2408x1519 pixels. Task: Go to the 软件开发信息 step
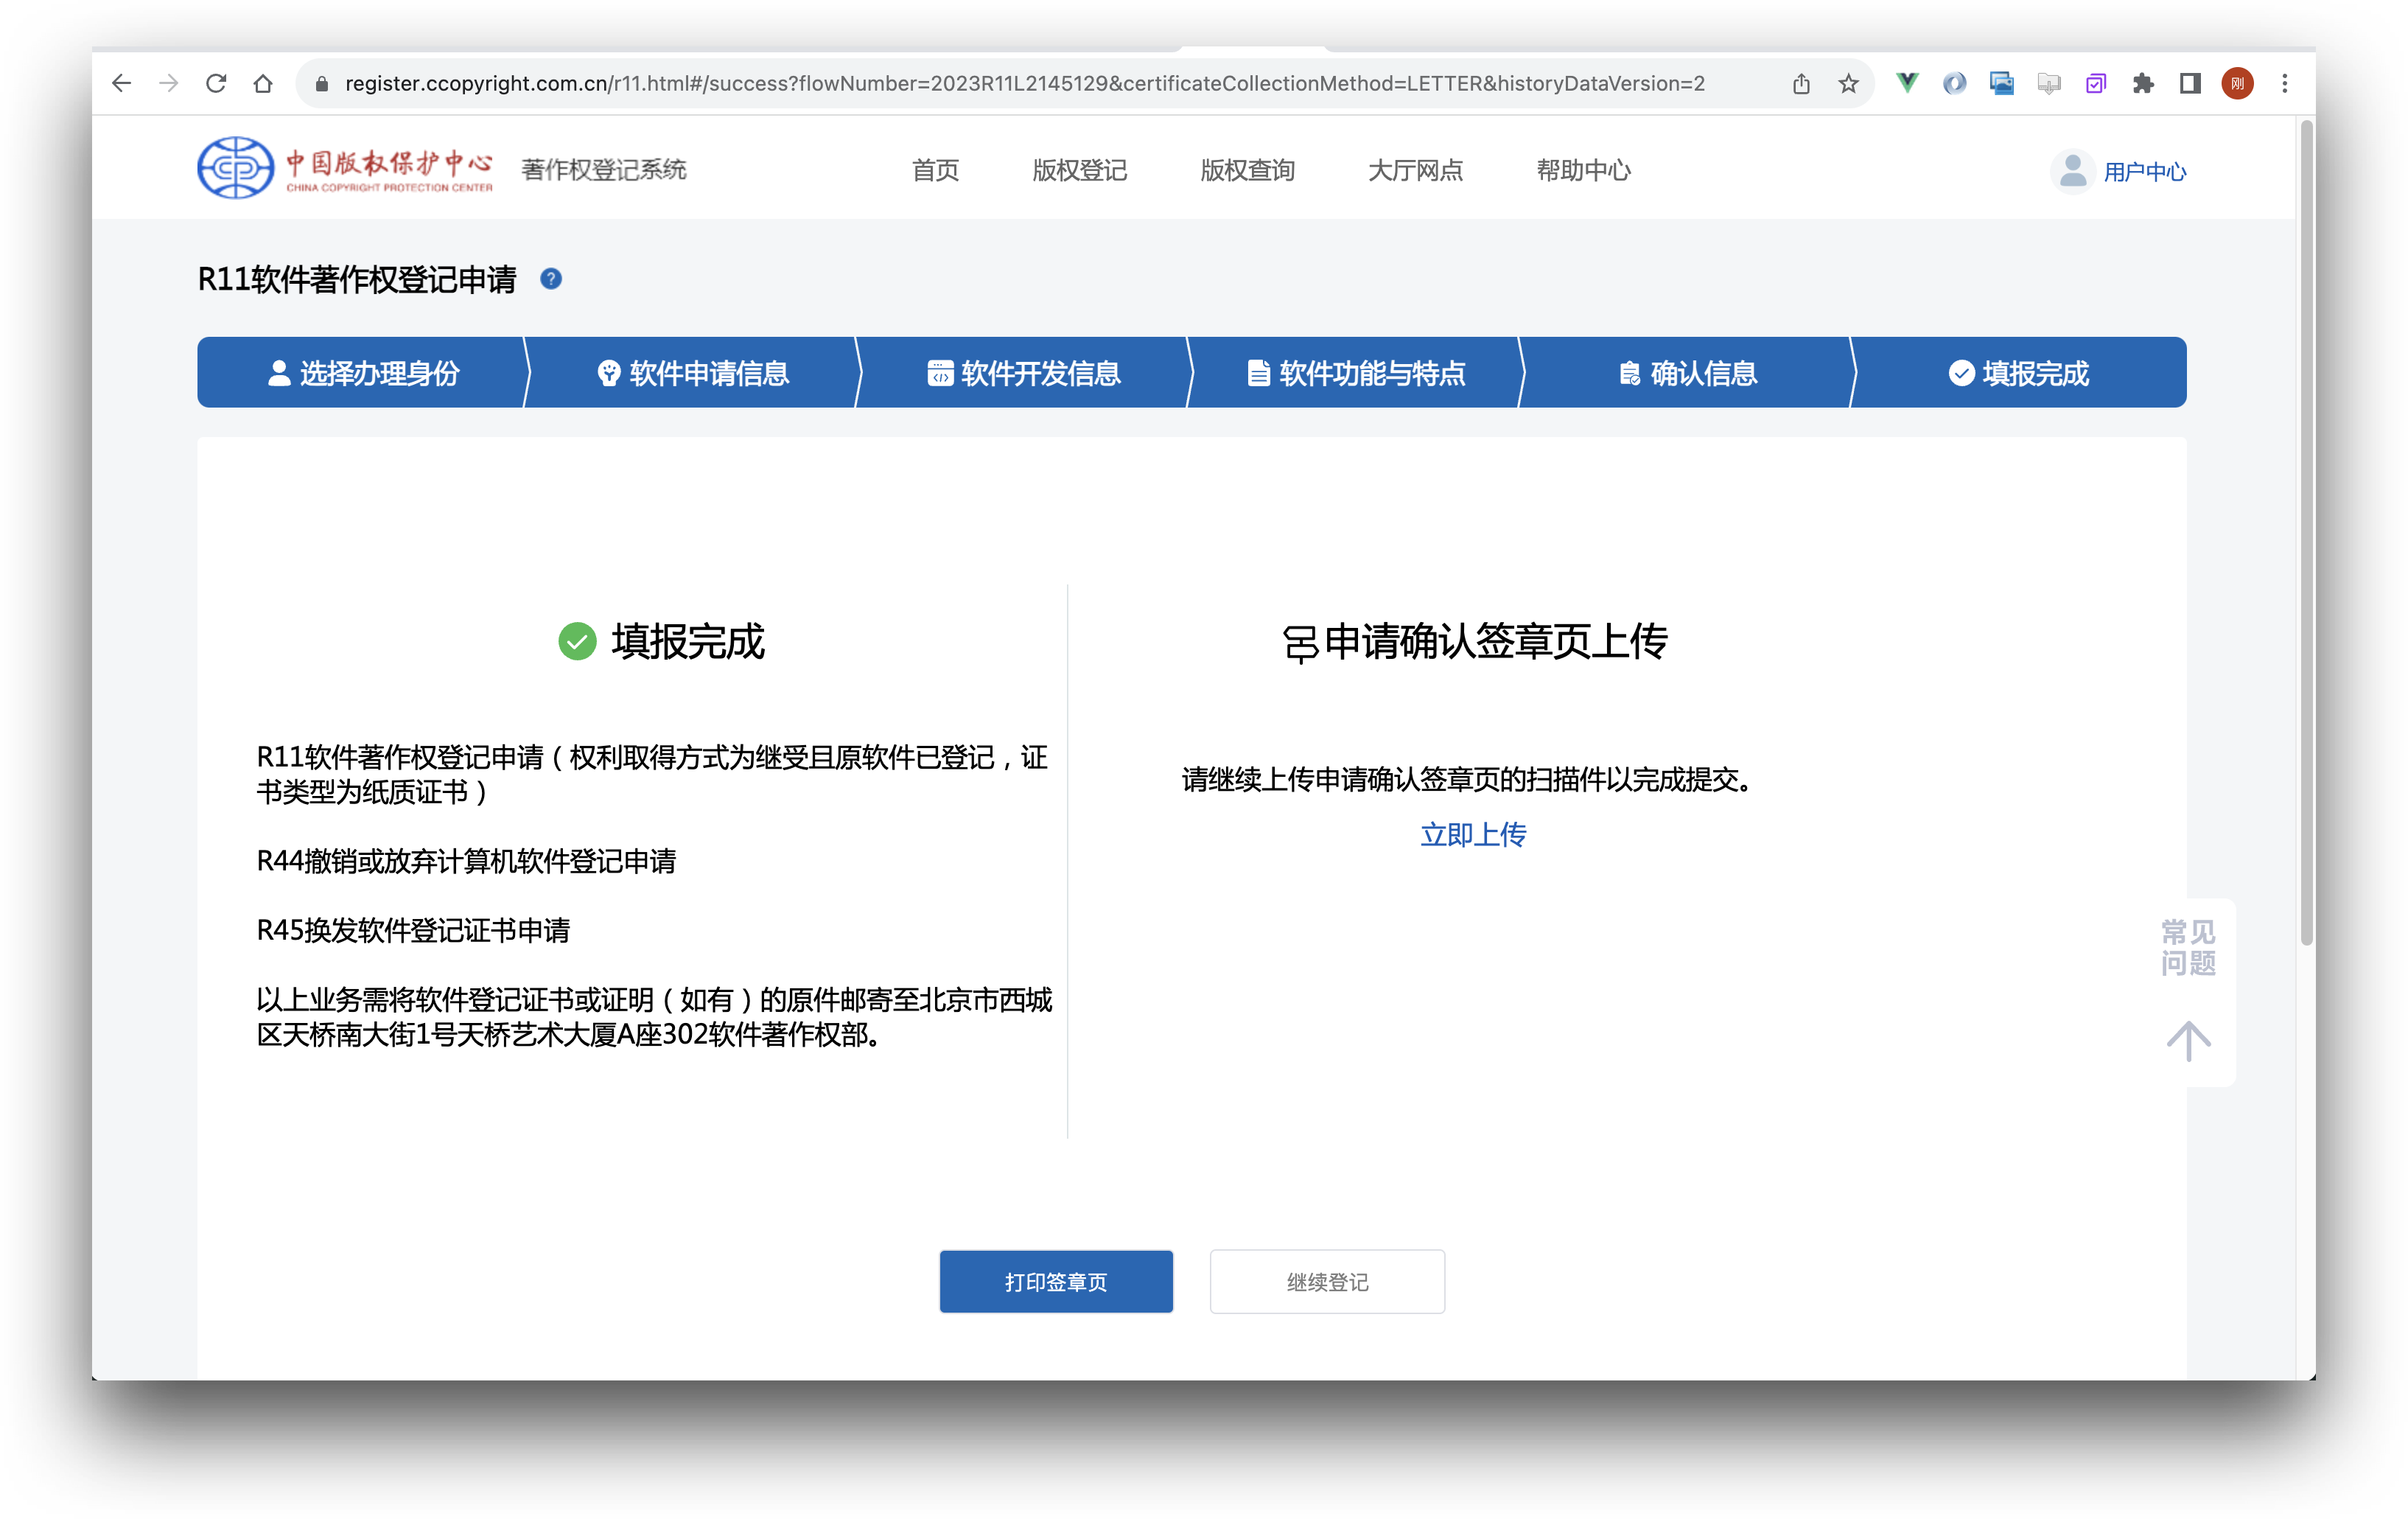click(x=1024, y=373)
